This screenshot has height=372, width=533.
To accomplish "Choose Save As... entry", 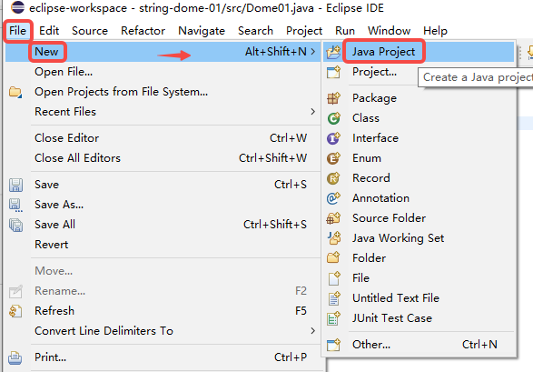I will 163,205.
